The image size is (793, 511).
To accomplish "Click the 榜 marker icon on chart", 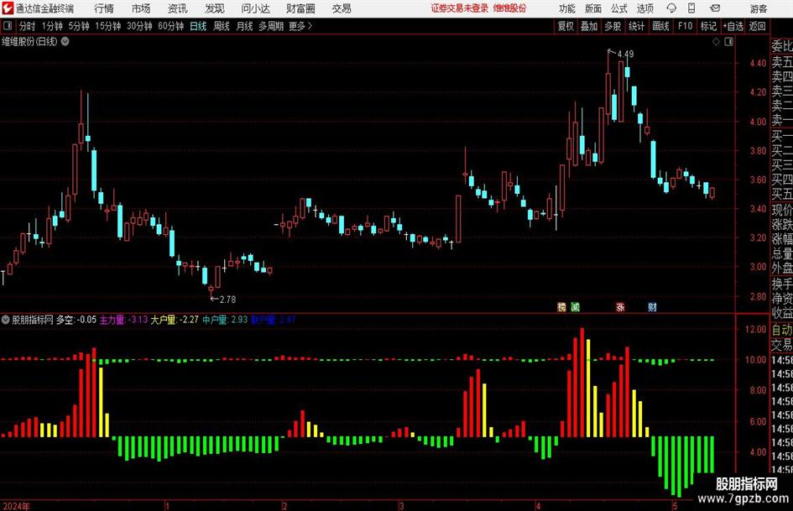I will coord(561,307).
